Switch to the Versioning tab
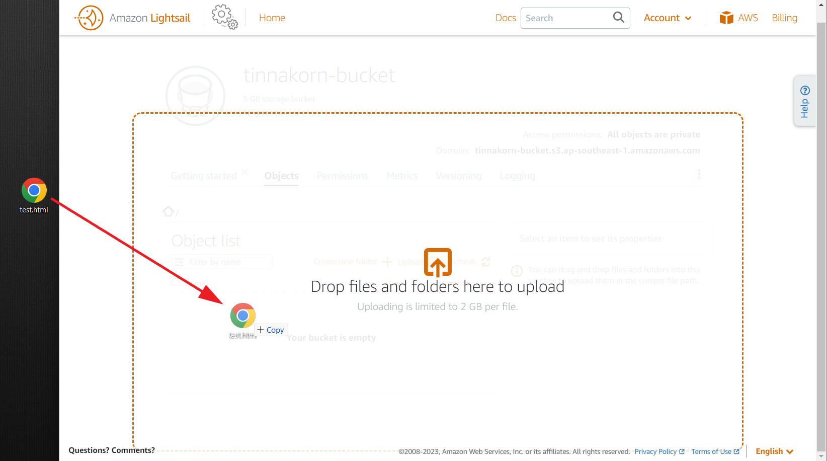This screenshot has height=461, width=827. [459, 176]
